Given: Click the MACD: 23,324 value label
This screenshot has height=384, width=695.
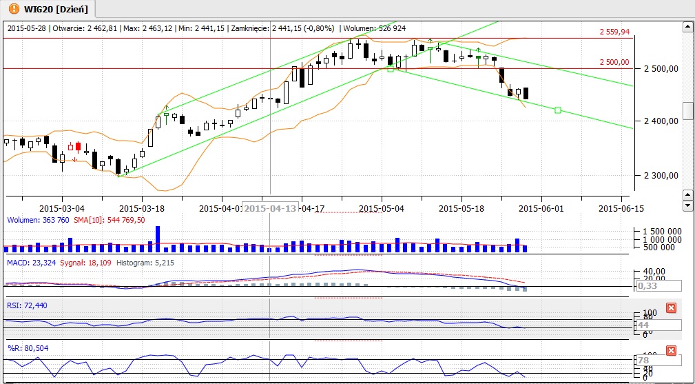Looking at the screenshot, I should 31,263.
